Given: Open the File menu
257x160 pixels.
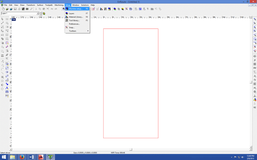Looking at the screenshot, I should (6, 5).
